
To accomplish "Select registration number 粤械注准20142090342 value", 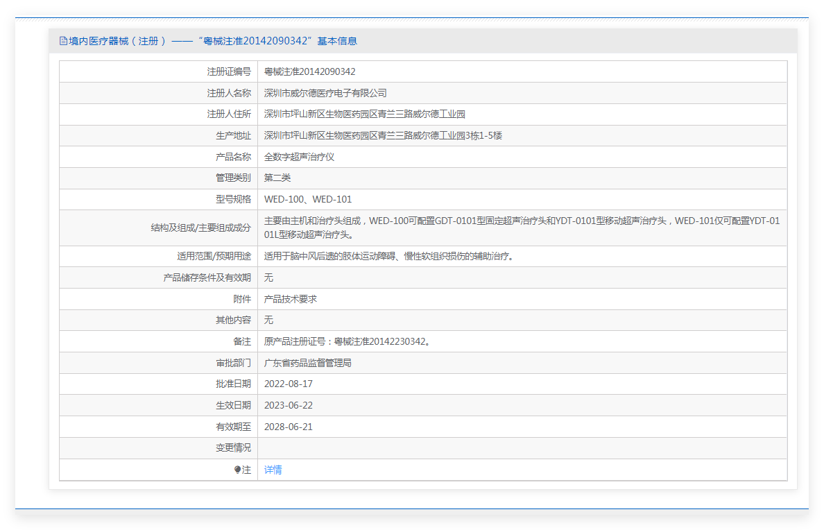I will (x=309, y=71).
